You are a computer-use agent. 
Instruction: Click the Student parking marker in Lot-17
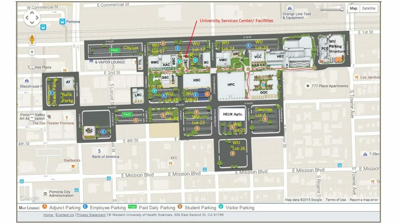[163, 43]
